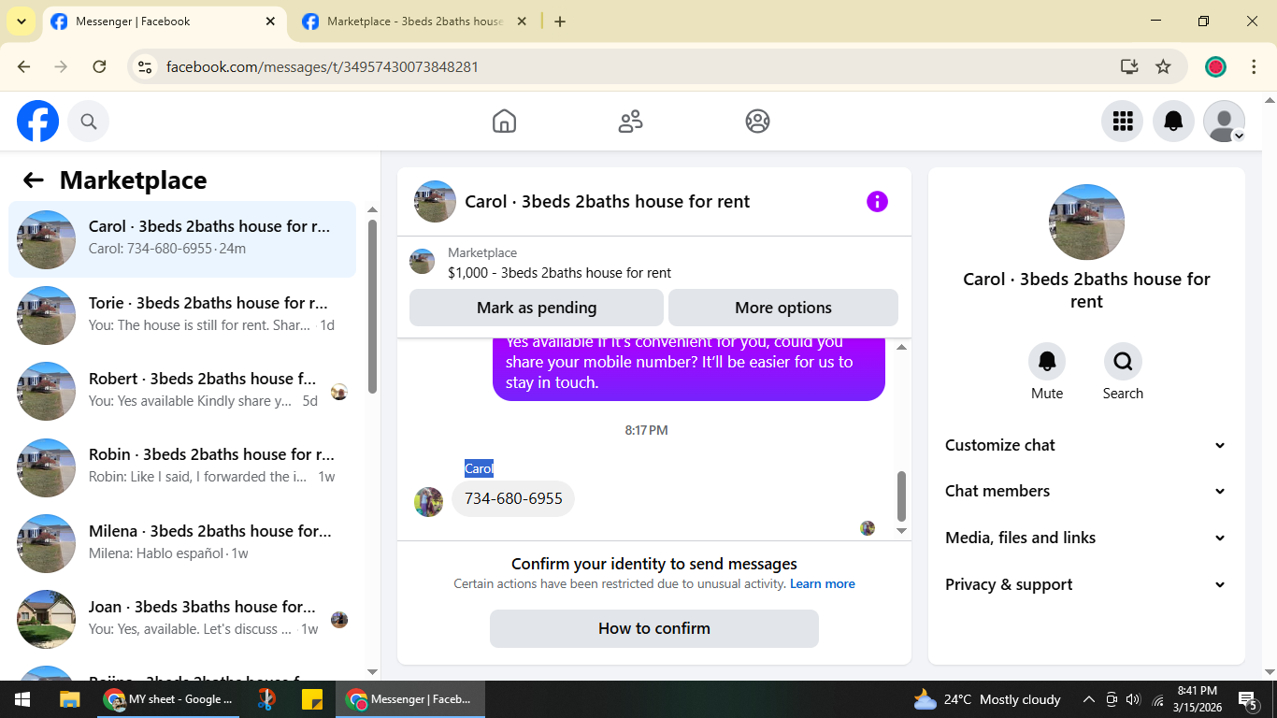Open the Facebook logo home link
Screen dimensions: 1277x718
[x=38, y=122]
